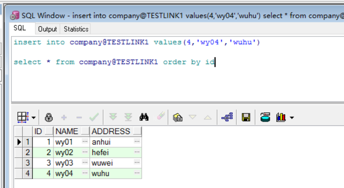The image size is (344, 188).
Task: Click the ADDRESS column header
Action: pyautogui.click(x=111, y=131)
